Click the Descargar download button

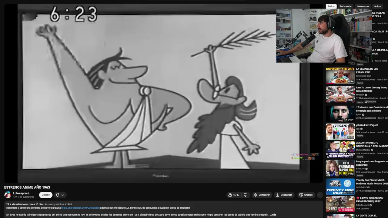click(284, 195)
